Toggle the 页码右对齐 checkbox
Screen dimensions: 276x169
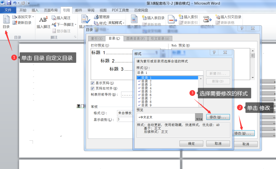(93, 88)
